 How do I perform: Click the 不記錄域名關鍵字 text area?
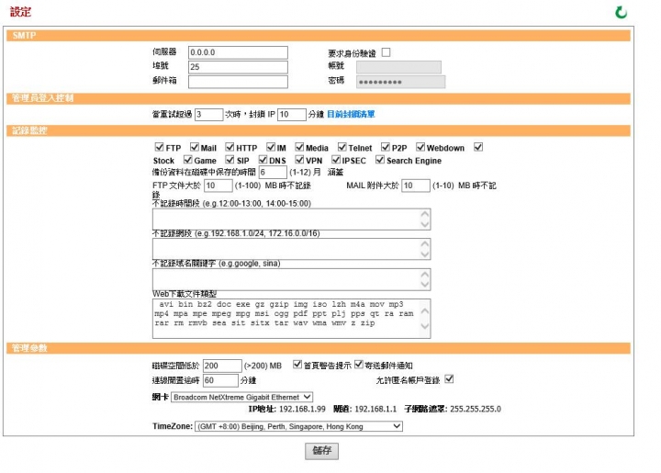291,279
